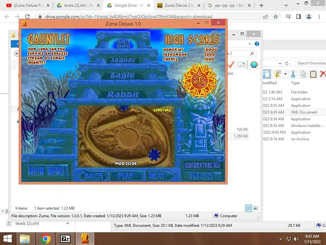Select the rar Archive row

tap(294, 139)
